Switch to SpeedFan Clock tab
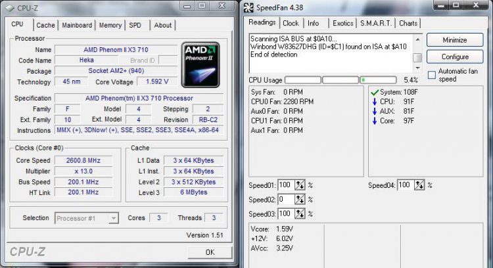Viewport: 493px width, 268px height. pos(291,23)
